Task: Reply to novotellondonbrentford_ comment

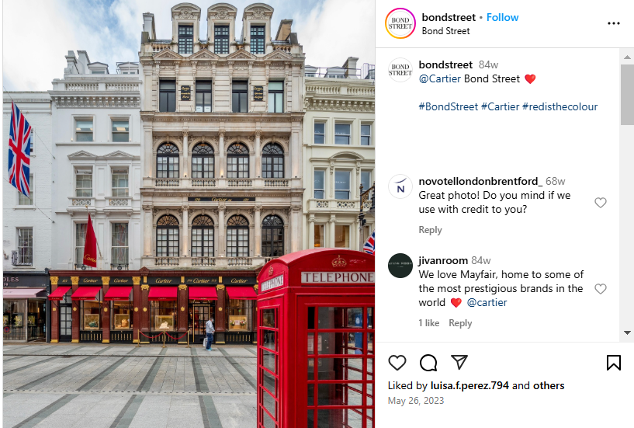Action: pos(430,230)
